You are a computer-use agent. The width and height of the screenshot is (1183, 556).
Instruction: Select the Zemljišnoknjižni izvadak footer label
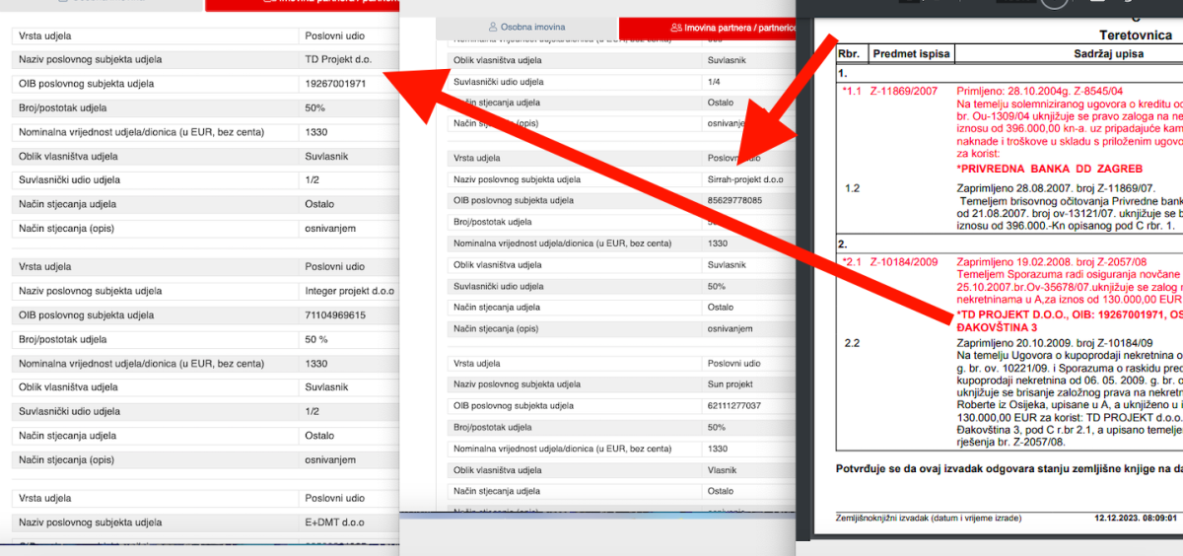(x=929, y=518)
